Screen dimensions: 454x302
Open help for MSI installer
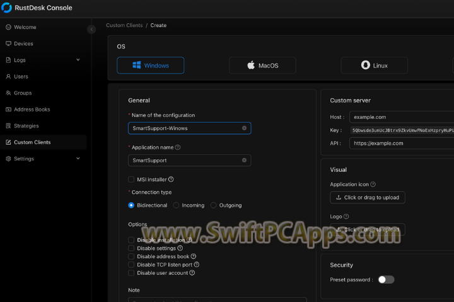click(171, 179)
